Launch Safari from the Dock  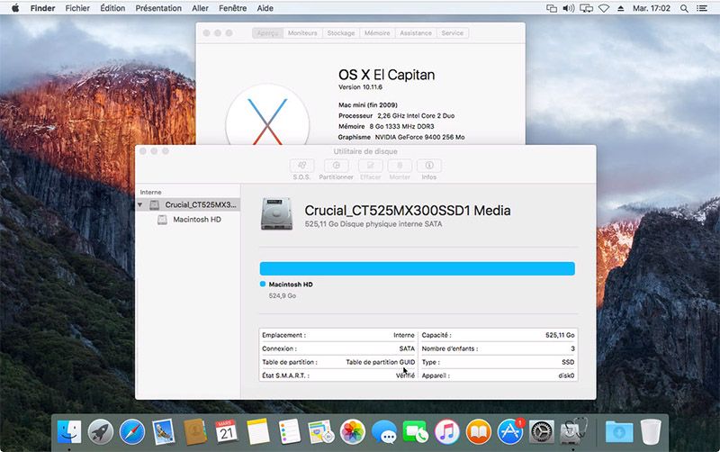pyautogui.click(x=132, y=432)
